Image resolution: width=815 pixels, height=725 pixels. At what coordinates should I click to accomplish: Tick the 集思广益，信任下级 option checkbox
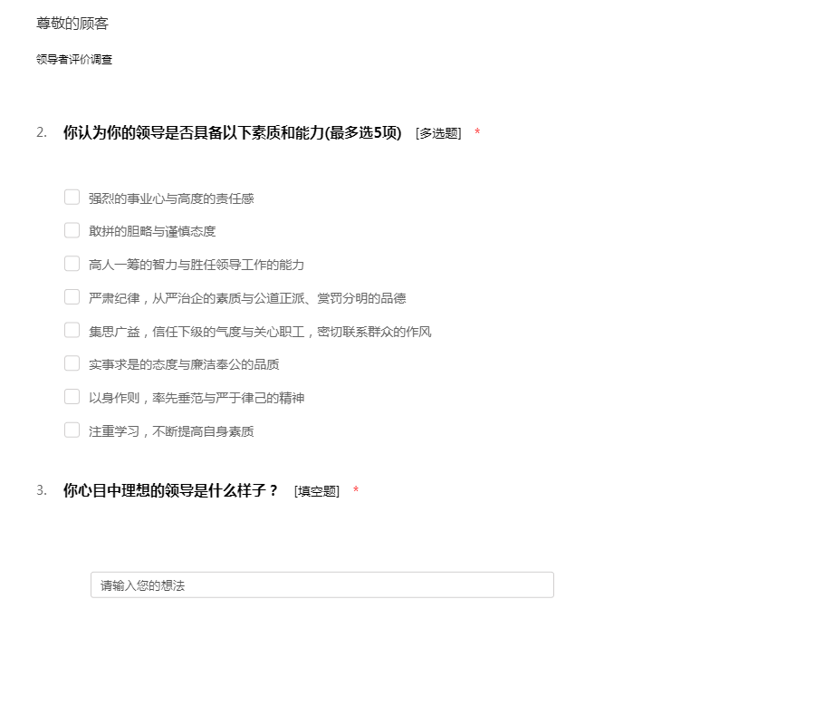point(72,330)
